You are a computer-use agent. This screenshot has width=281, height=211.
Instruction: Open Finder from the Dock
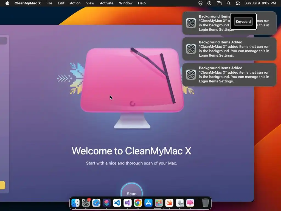(x=75, y=203)
